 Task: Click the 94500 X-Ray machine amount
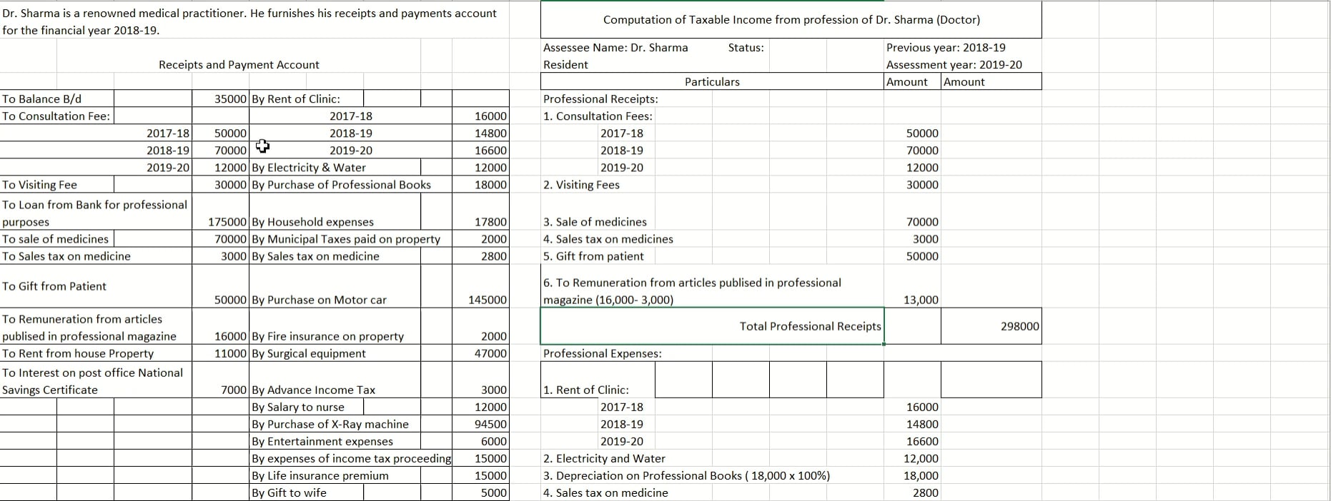491,424
